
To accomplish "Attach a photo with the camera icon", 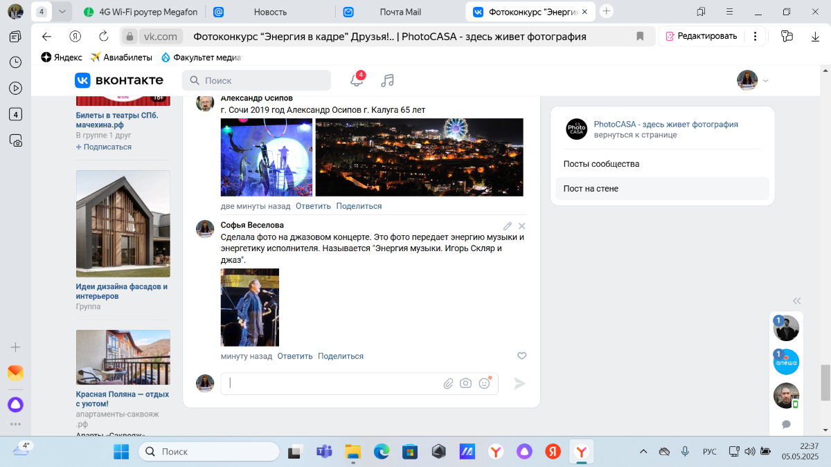I will point(466,383).
